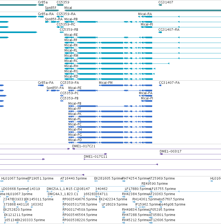Click transcript label Mical-RA

pos(145,14)
